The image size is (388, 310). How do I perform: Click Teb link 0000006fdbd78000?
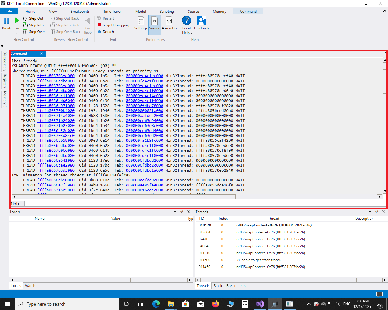tap(144, 106)
